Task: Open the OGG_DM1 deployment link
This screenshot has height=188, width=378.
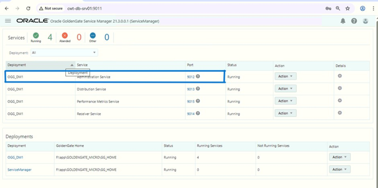Action: point(16,157)
